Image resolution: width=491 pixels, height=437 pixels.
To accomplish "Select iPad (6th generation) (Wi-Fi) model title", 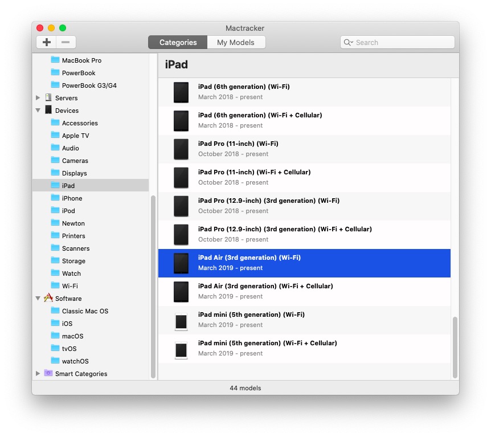I will tap(244, 87).
